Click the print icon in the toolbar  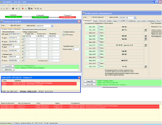(13, 9)
